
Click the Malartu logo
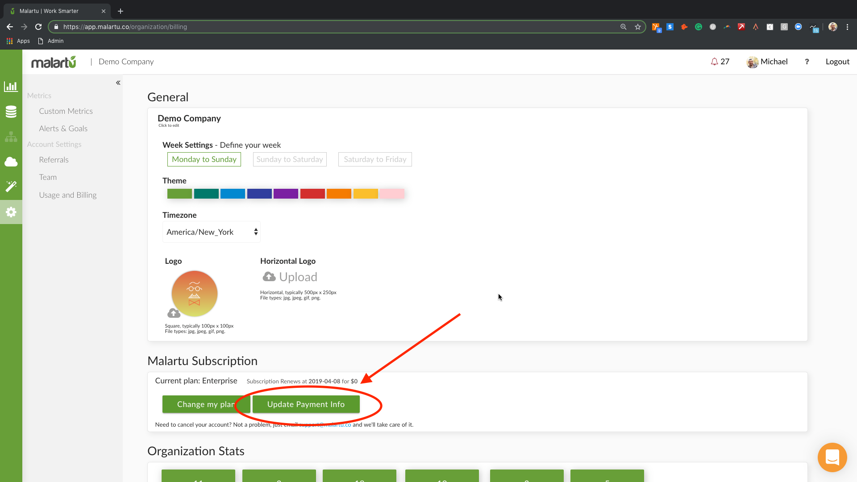click(x=54, y=62)
